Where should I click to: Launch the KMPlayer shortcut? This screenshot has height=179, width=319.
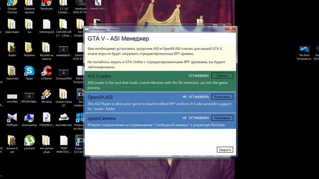(x=12, y=120)
